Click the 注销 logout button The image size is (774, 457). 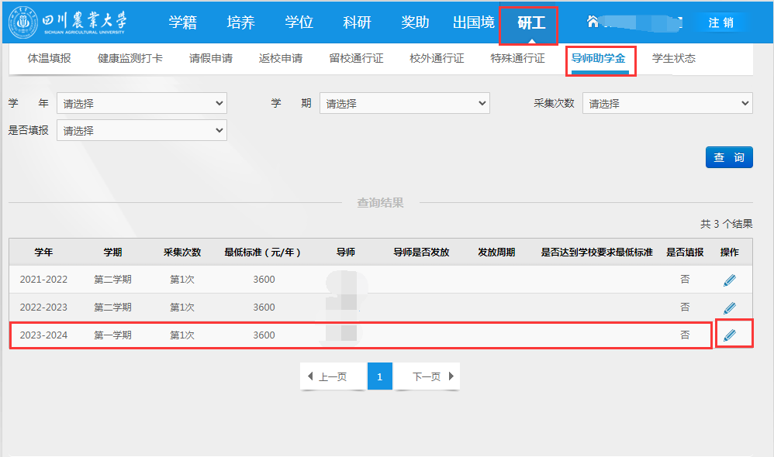pyautogui.click(x=720, y=22)
